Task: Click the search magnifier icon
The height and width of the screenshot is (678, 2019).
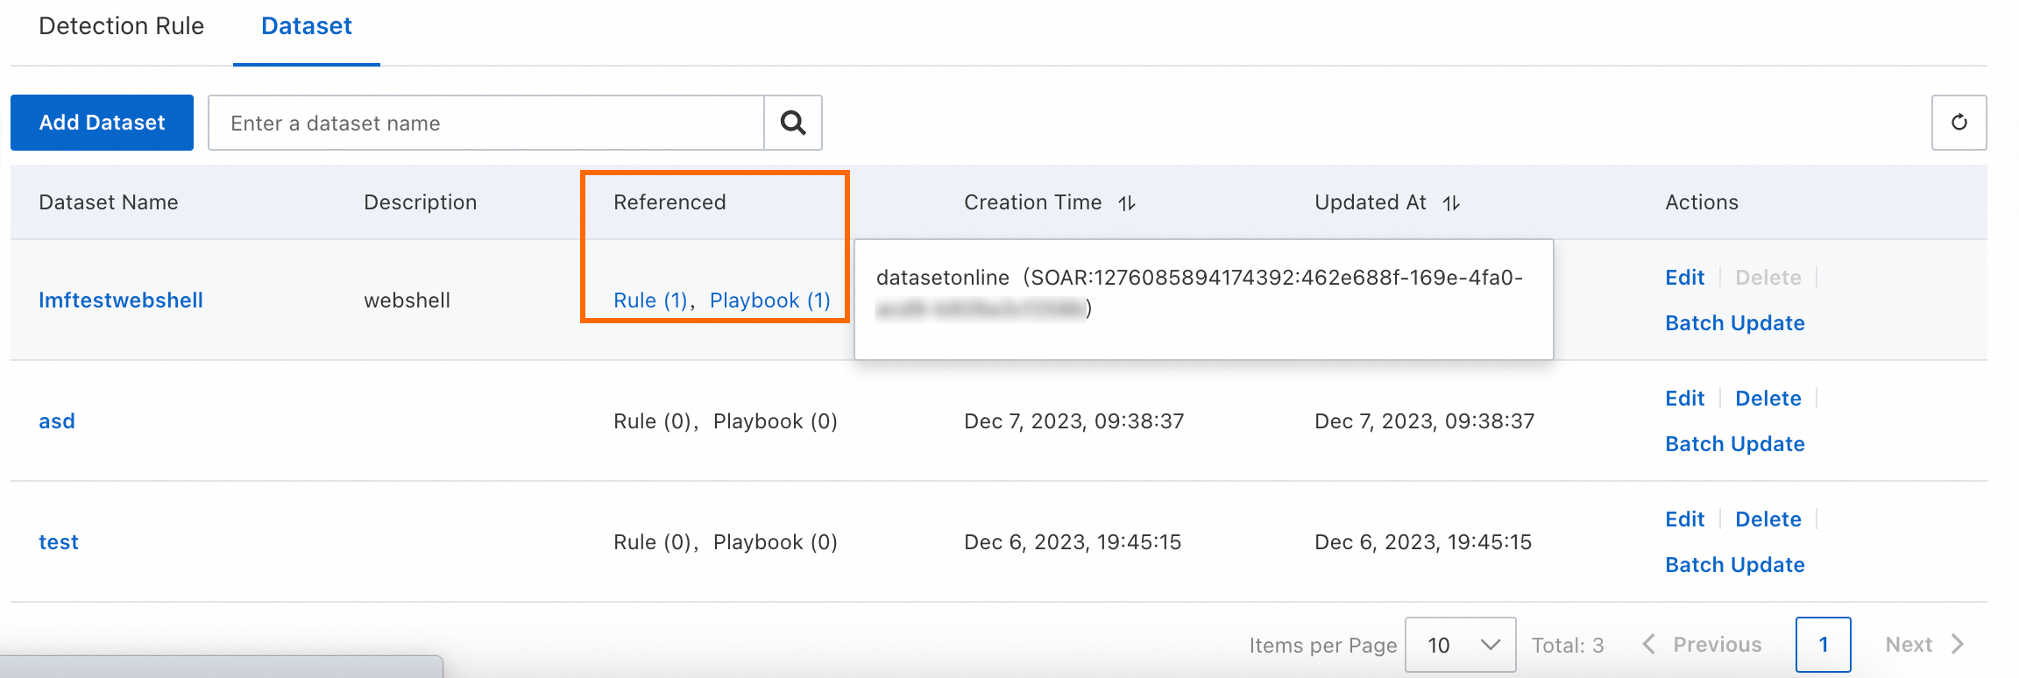Action: coord(793,123)
